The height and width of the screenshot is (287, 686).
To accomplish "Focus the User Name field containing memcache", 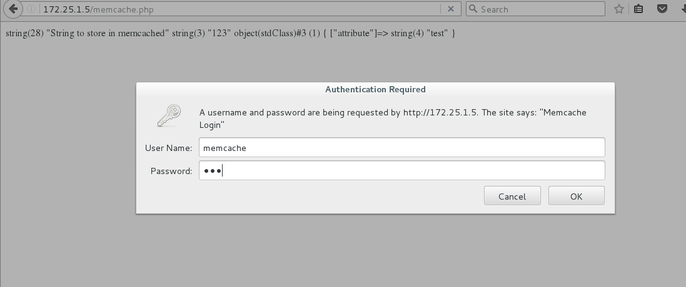I will 401,148.
